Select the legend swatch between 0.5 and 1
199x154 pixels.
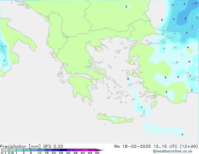pyautogui.click(x=13, y=150)
